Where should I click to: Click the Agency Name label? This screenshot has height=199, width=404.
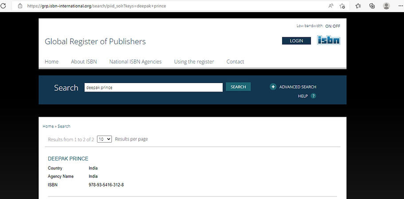tap(61, 176)
